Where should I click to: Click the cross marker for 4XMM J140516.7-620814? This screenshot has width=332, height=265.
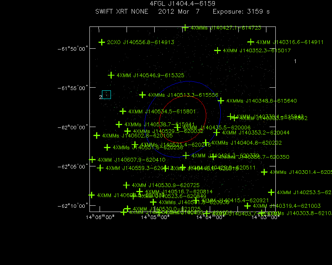point(139,191)
